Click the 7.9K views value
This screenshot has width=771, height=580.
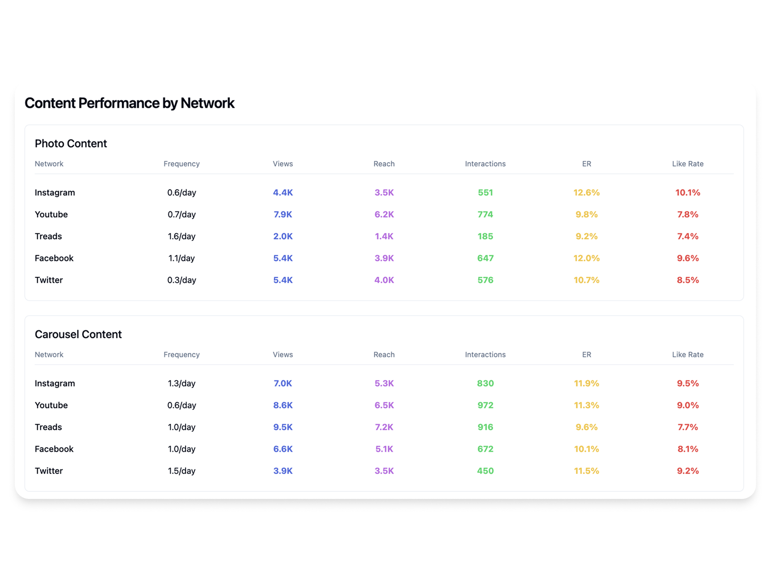tap(282, 215)
